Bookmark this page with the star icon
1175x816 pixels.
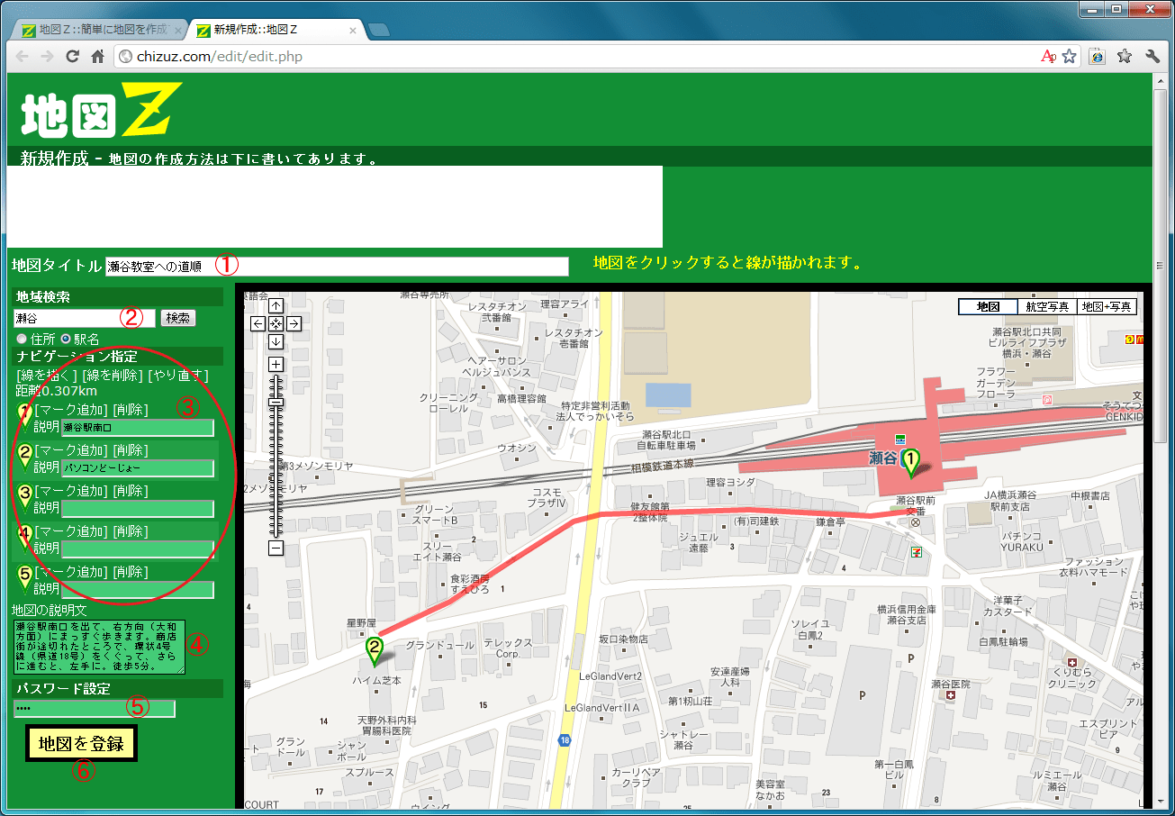pyautogui.click(x=1069, y=57)
